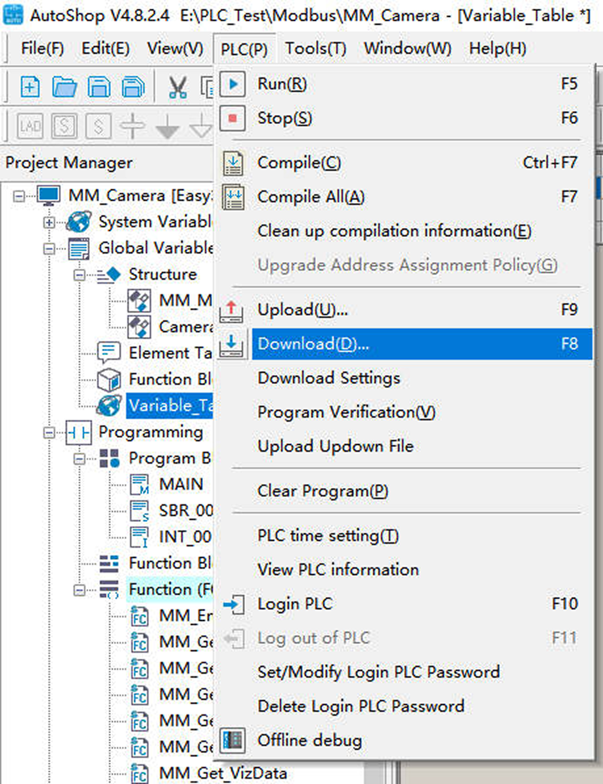The width and height of the screenshot is (603, 784).
Task: Click the Login PLC arrow icon
Action: (233, 605)
